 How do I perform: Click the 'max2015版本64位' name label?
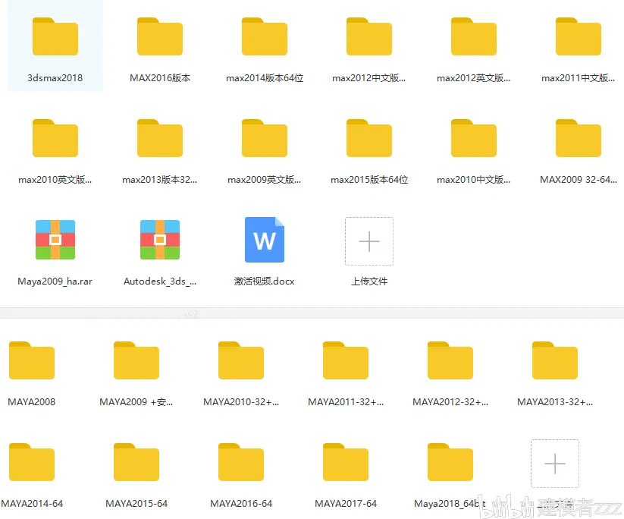(369, 180)
